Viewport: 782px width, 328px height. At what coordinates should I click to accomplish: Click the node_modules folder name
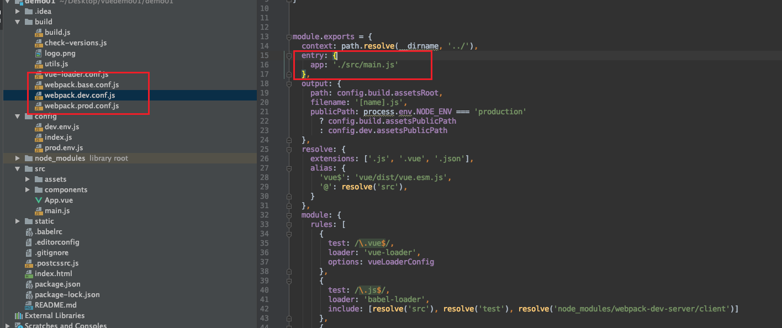[x=60, y=158]
